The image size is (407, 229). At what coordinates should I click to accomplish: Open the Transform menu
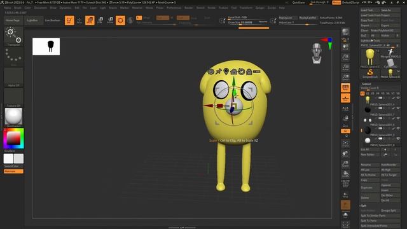(246, 8)
